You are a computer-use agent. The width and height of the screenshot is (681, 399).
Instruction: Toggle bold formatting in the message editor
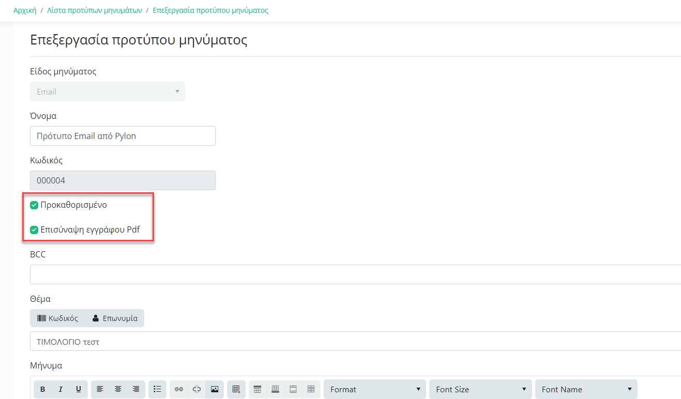click(x=43, y=389)
